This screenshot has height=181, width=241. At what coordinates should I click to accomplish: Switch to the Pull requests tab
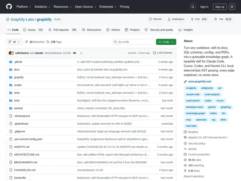[x=62, y=30]
